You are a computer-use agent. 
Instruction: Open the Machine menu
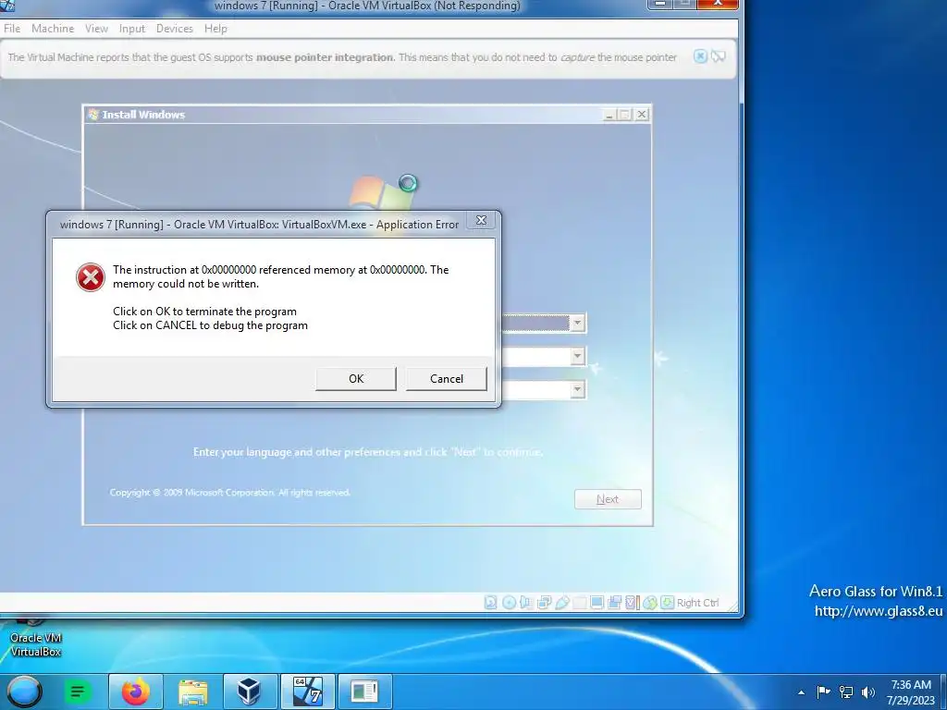point(53,29)
